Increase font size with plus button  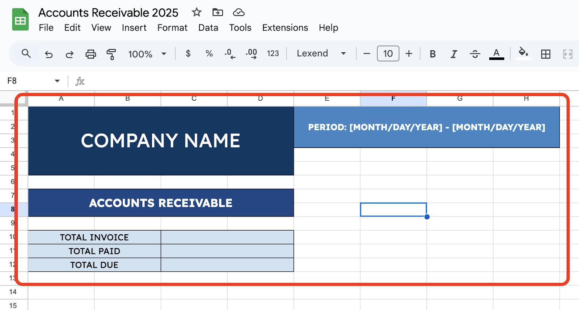[409, 54]
